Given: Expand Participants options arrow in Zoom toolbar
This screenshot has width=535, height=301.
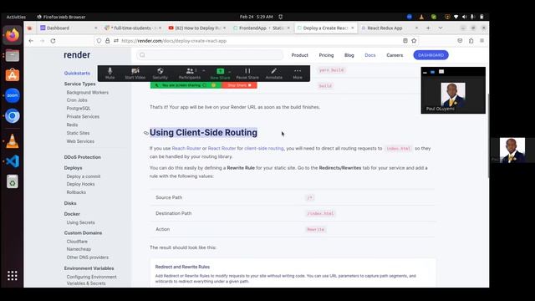Looking at the screenshot, I should [204, 70].
